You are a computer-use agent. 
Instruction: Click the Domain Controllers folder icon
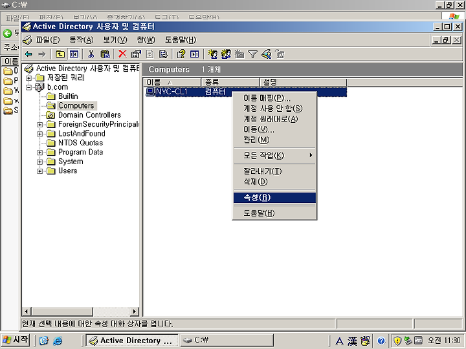point(51,115)
